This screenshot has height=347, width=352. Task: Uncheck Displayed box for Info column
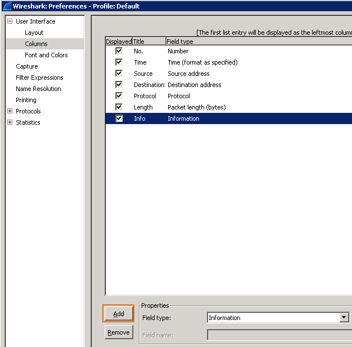[119, 118]
